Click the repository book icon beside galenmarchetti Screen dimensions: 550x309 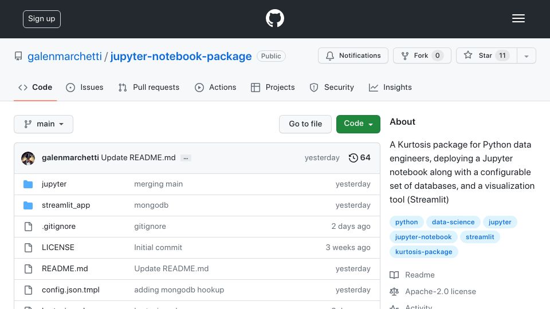[18, 56]
